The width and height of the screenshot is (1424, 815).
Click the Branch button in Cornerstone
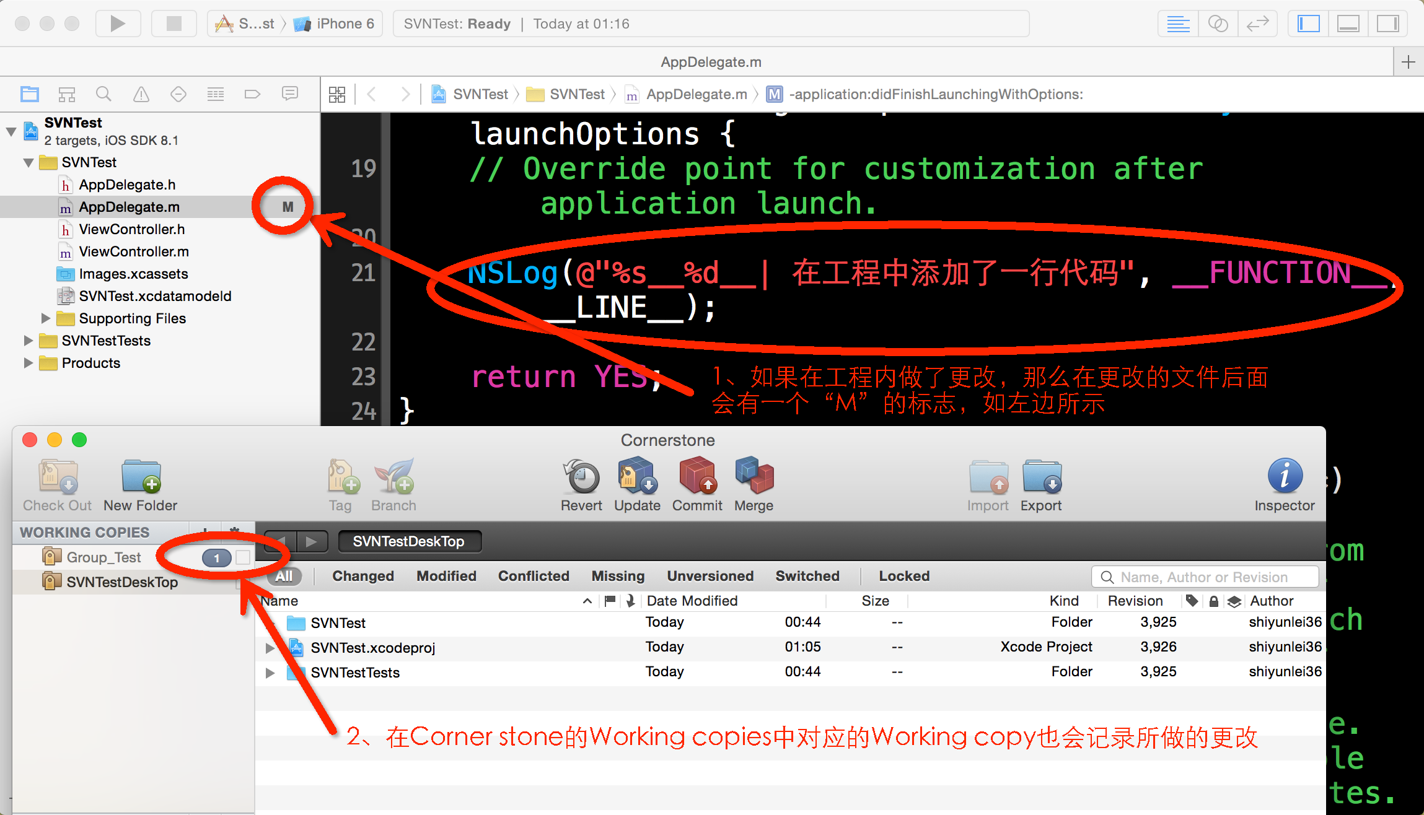pyautogui.click(x=393, y=486)
